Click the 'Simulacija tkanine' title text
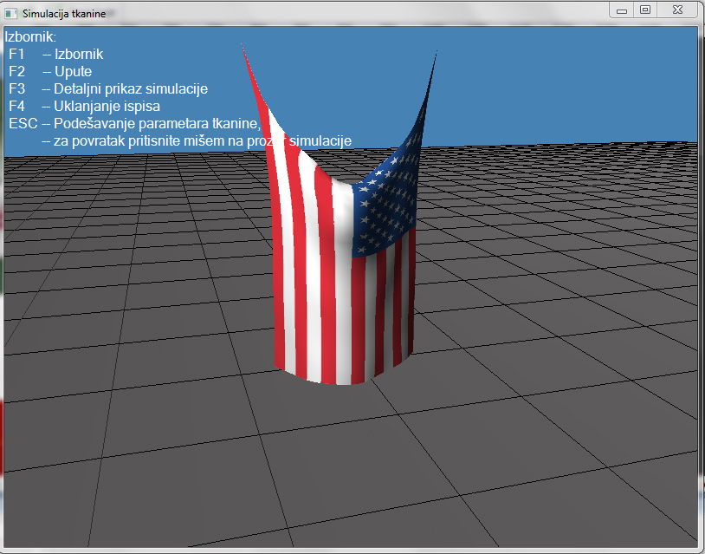Viewport: 705px width, 554px height. tap(64, 14)
